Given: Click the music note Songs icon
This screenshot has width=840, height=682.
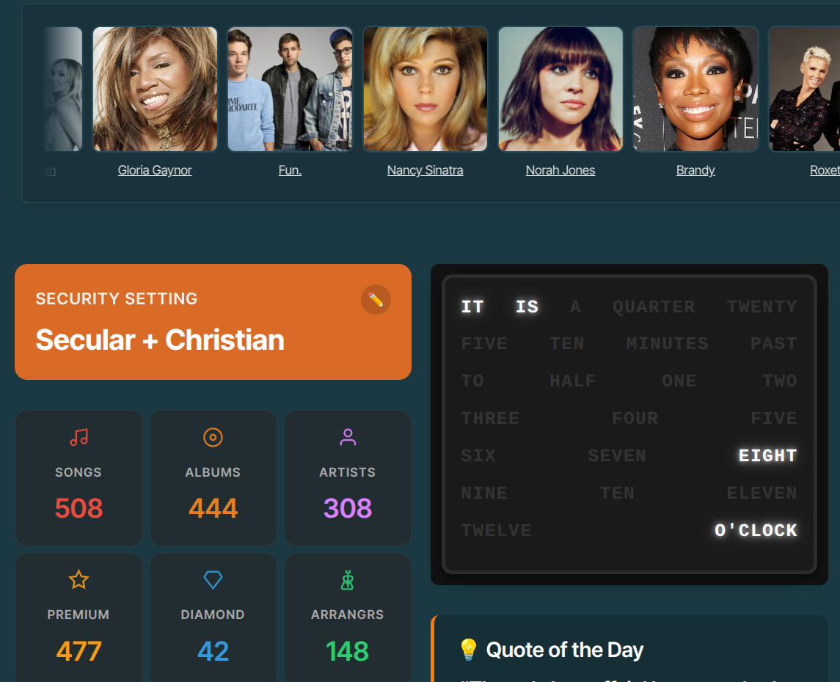Looking at the screenshot, I should [78, 437].
